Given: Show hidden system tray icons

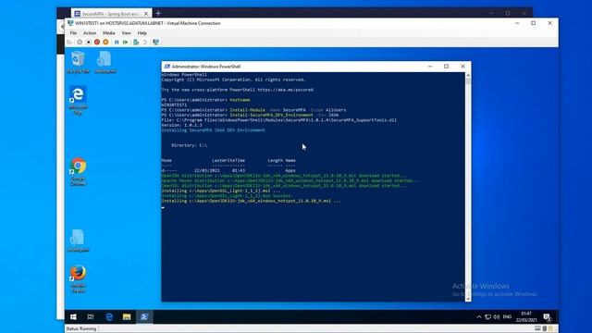Looking at the screenshot, I should (x=479, y=316).
